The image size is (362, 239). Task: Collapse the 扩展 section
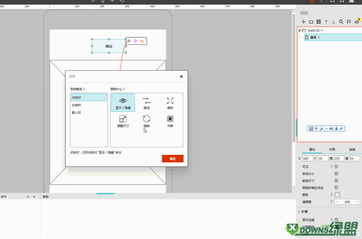[299, 212]
